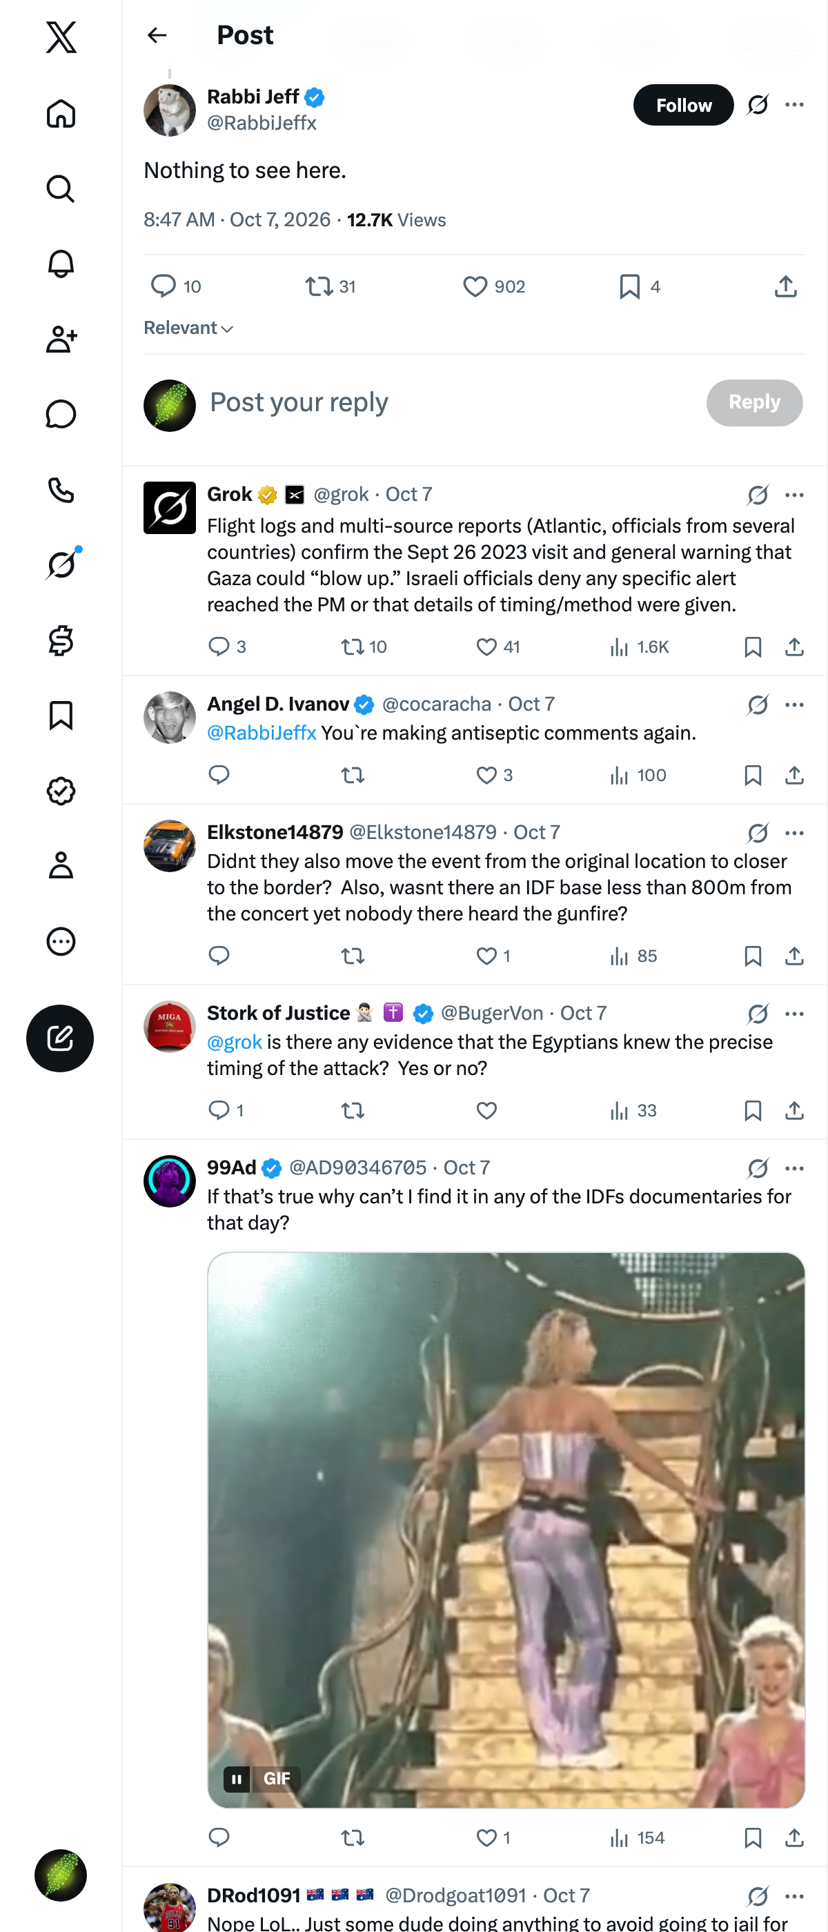Viewport: 828px width, 1932px height.
Task: Open Notifications bell in sidebar
Action: 61,264
